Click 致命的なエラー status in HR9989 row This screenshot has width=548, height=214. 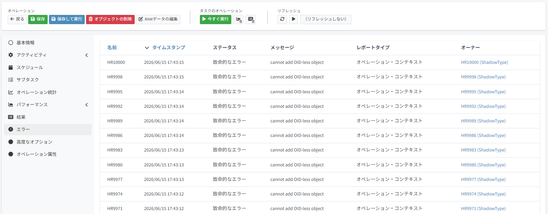pyautogui.click(x=229, y=121)
